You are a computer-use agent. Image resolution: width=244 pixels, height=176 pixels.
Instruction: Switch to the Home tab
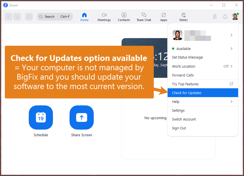[x=84, y=17]
